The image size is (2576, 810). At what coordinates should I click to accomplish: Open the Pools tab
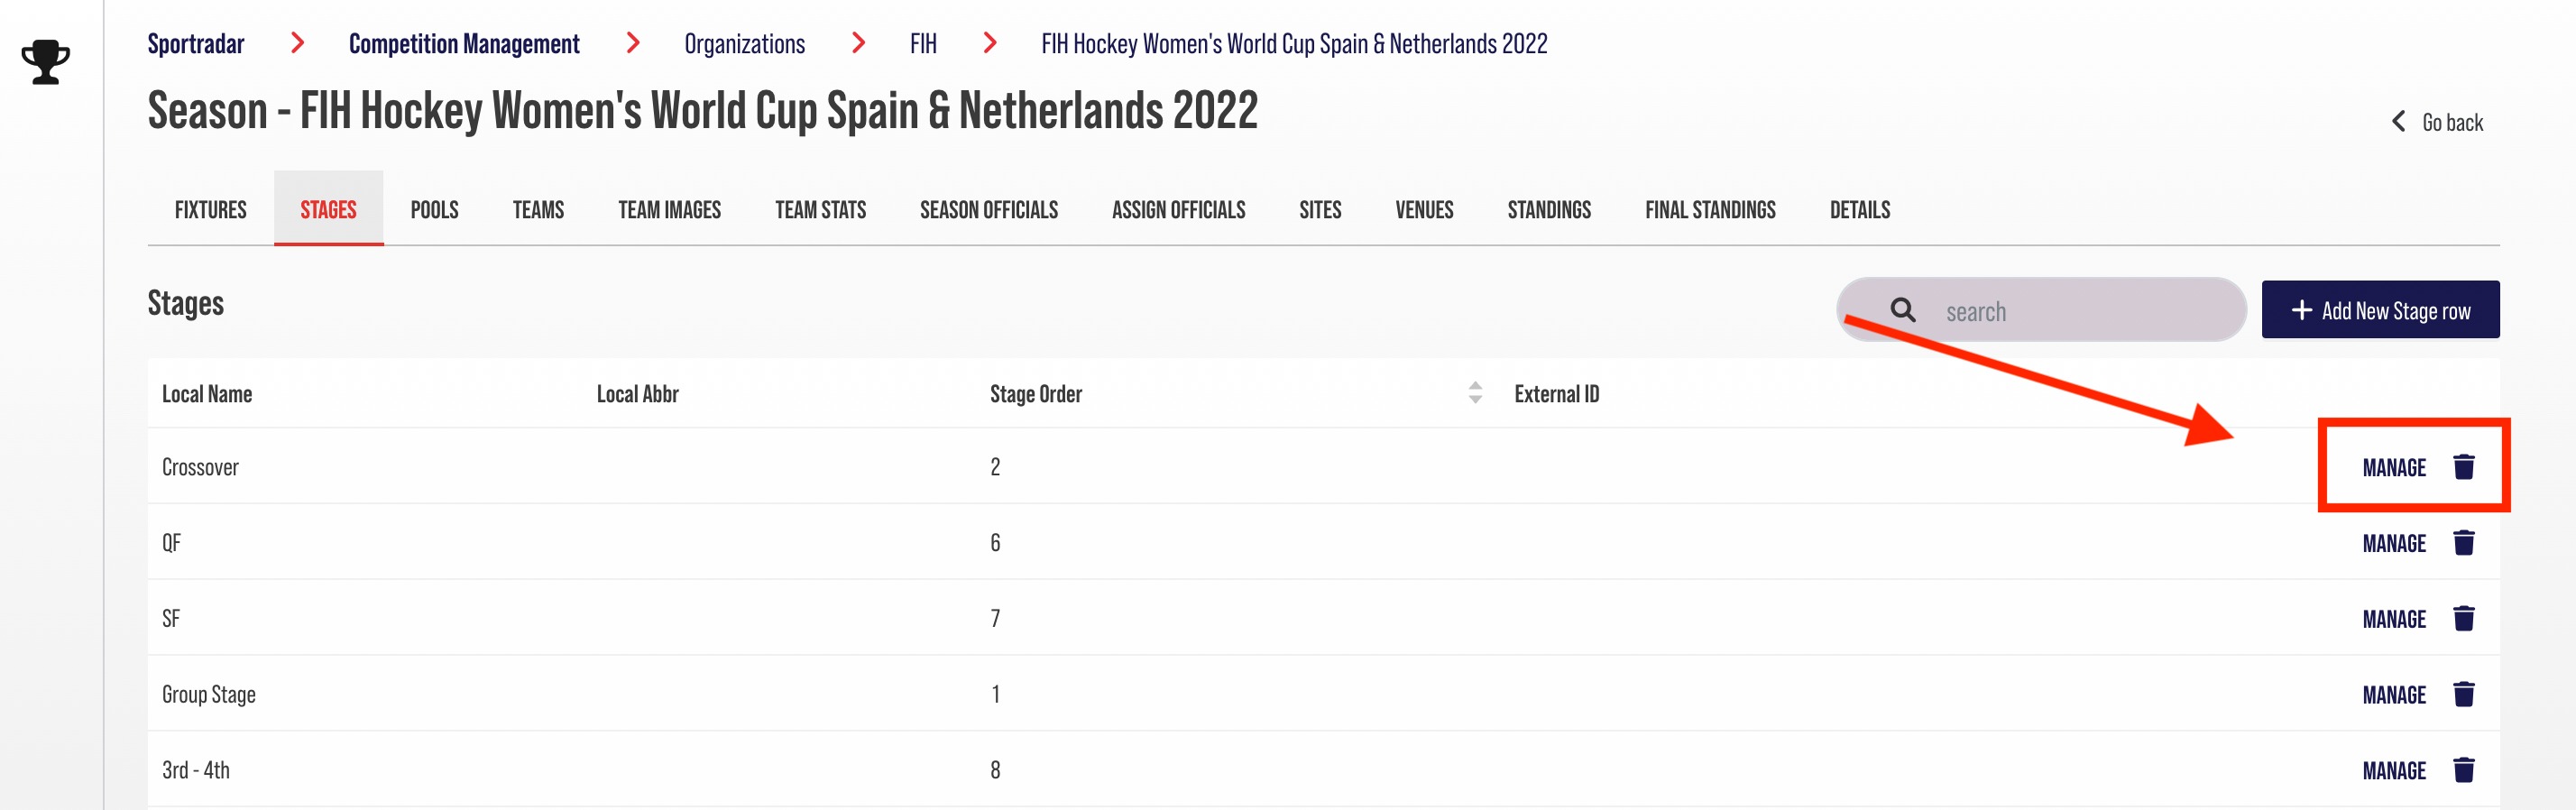click(434, 209)
